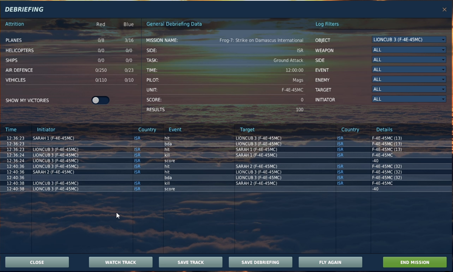Click the PILOT value Mags
The height and width of the screenshot is (272, 453).
click(298, 80)
